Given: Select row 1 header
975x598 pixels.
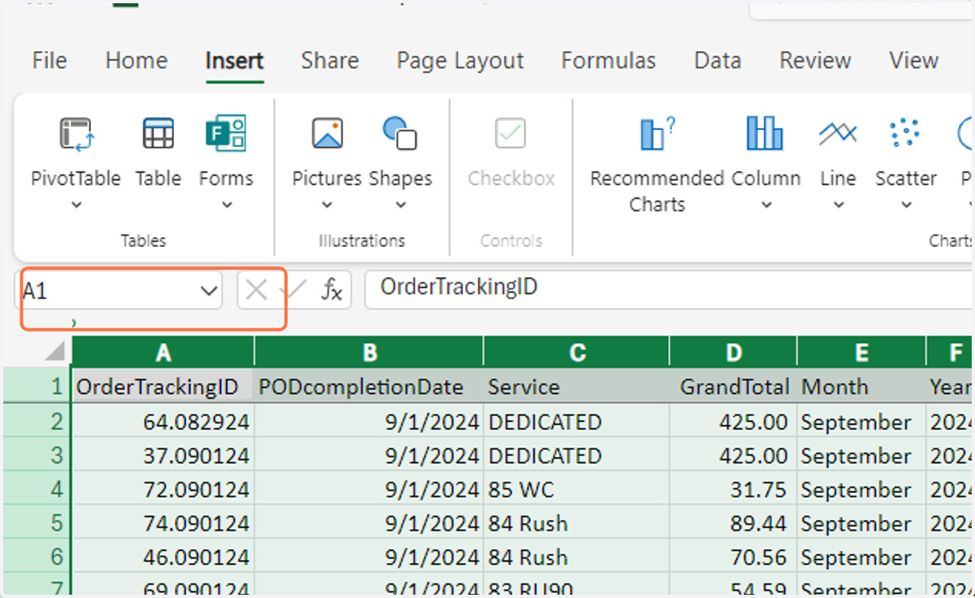Looking at the screenshot, I should click(37, 387).
